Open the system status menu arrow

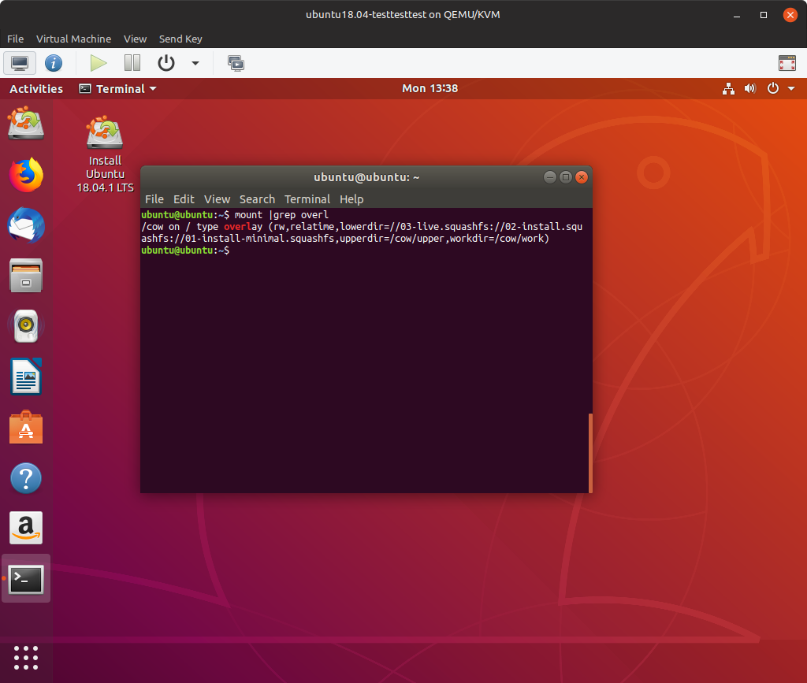(791, 89)
